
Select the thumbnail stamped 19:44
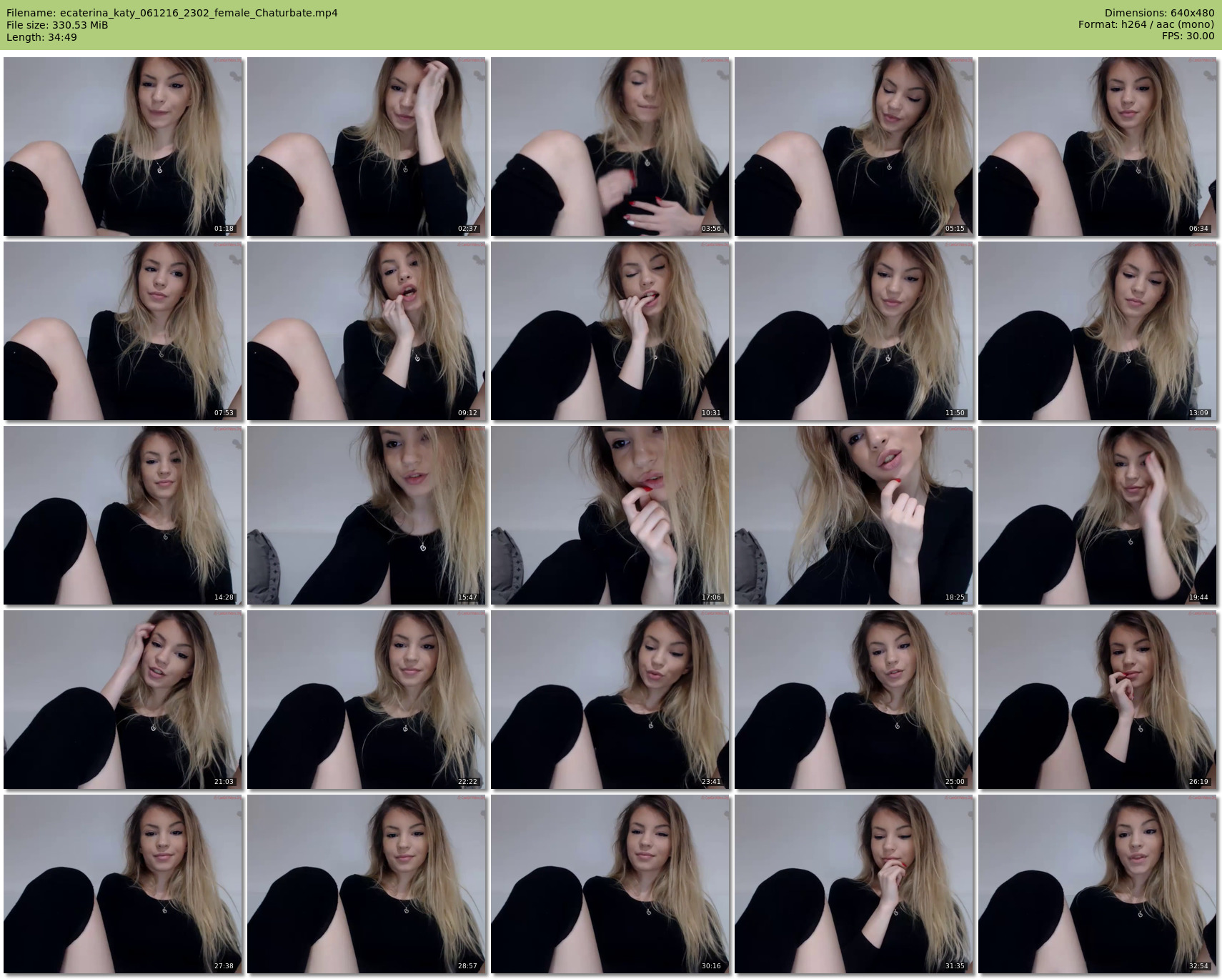pyautogui.click(x=1097, y=515)
